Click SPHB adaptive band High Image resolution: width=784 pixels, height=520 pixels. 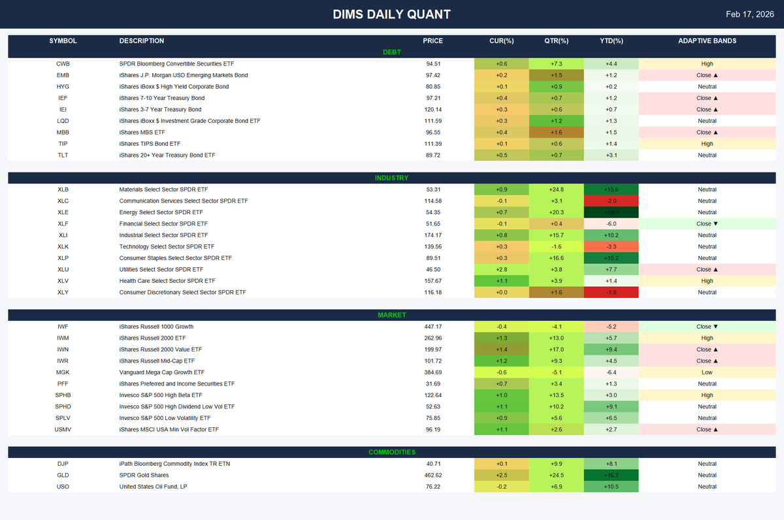tap(707, 395)
